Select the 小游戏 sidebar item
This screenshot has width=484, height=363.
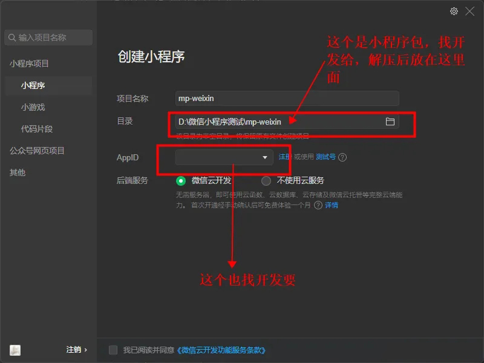tap(33, 107)
